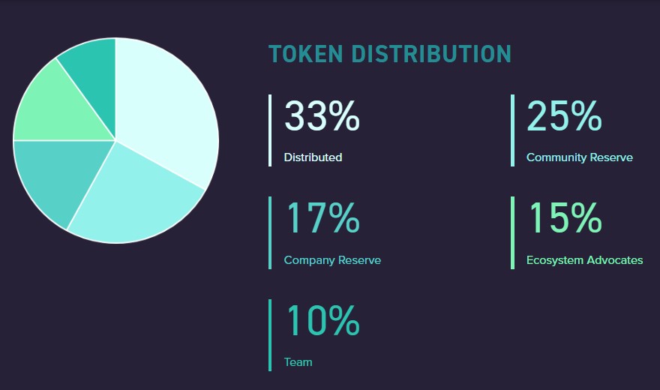Click the teal bar beside 10%
The width and height of the screenshot is (660, 390).
coord(270,335)
